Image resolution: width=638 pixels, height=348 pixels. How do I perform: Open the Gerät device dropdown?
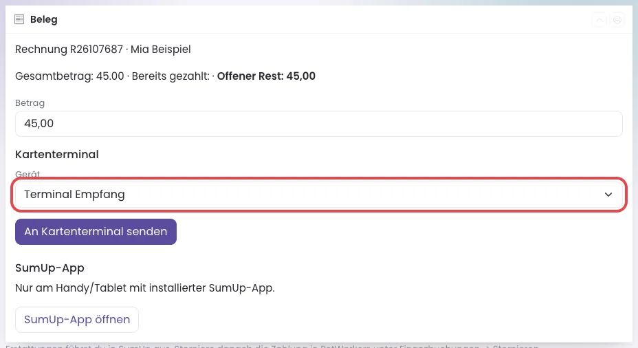pyautogui.click(x=318, y=195)
